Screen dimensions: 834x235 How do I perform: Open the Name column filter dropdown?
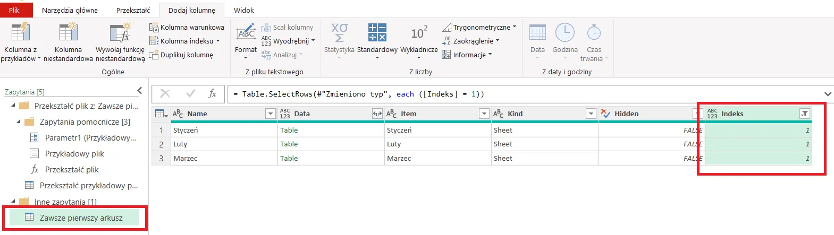click(269, 114)
